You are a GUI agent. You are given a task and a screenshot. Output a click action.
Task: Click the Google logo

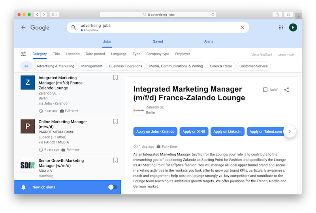click(40, 28)
